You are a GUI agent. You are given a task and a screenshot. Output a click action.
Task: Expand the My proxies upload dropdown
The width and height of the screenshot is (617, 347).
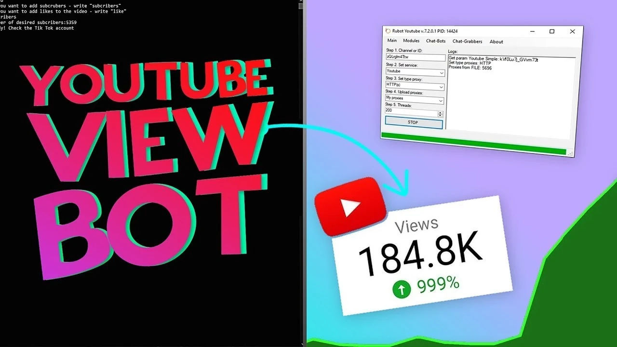coord(441,101)
